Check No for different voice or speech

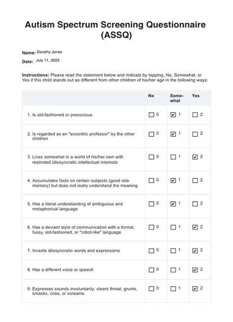(x=151, y=269)
